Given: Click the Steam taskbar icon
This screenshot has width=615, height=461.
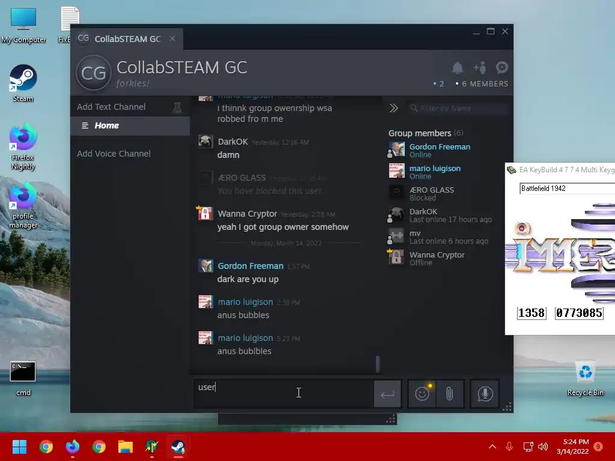Looking at the screenshot, I should (x=178, y=447).
